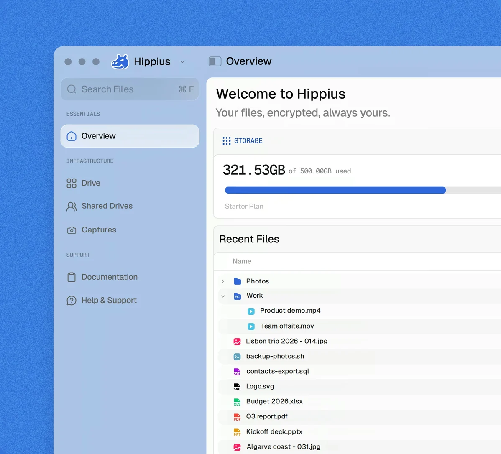Click the Welcome to Hippius heading
This screenshot has height=454, width=501.
281,94
